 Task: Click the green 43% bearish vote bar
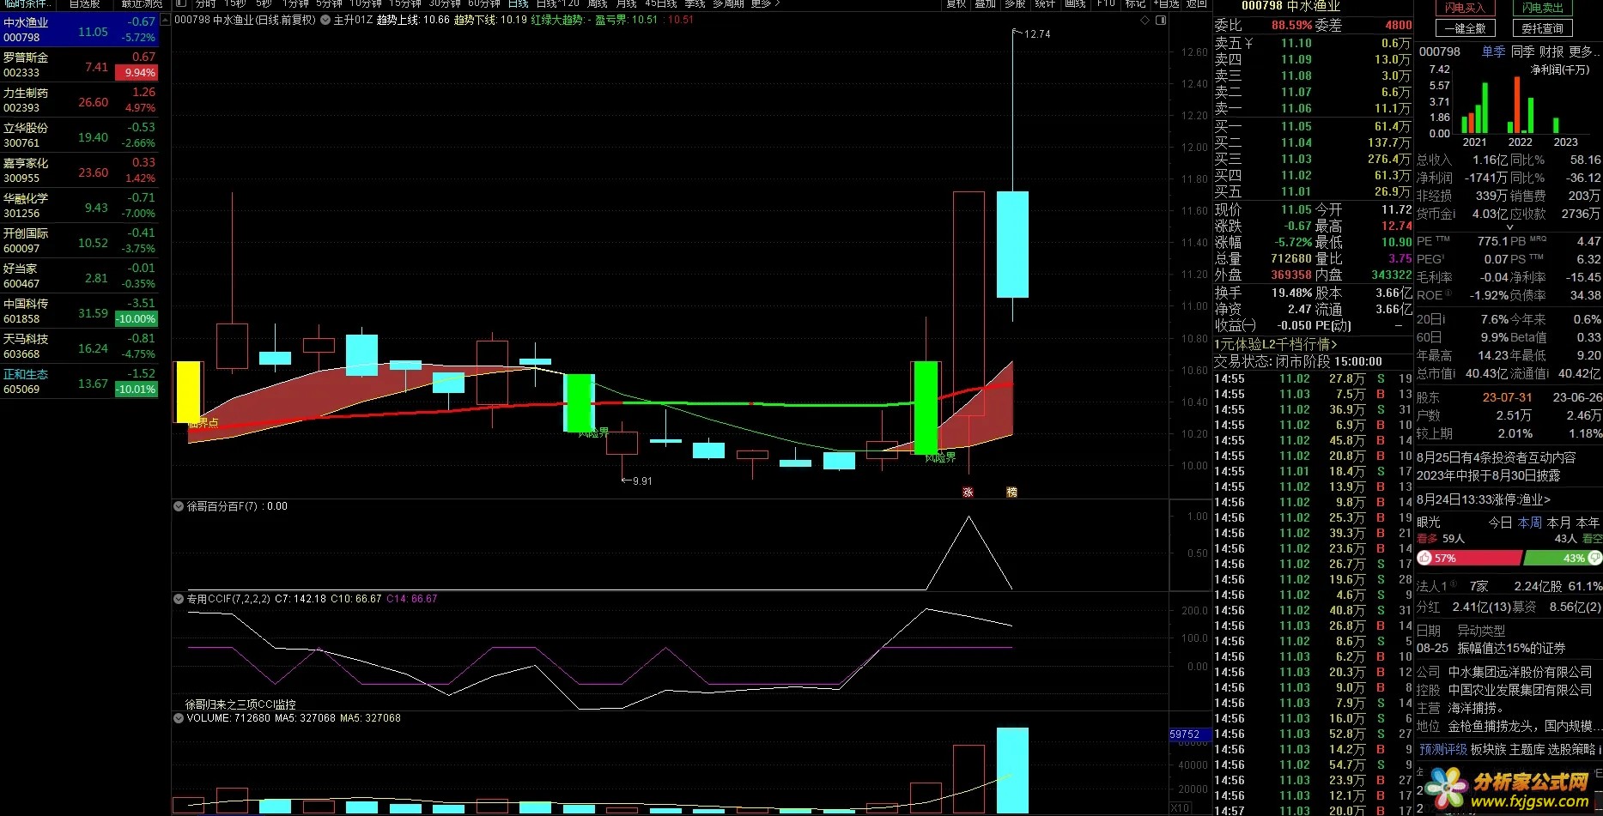(x=1563, y=558)
